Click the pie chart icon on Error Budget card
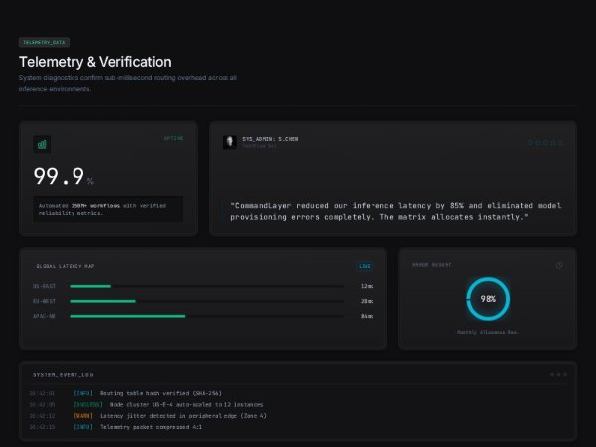This screenshot has height=447, width=596. tap(559, 265)
